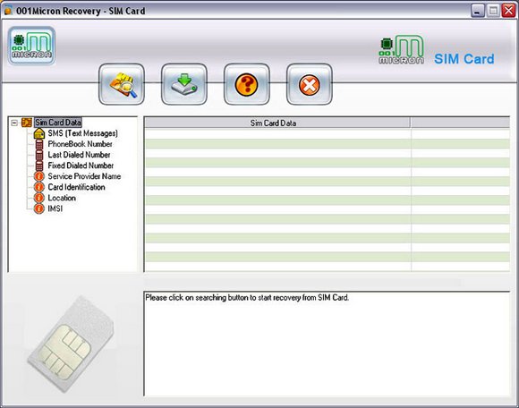Click the PhoneBook Number keypad icon

(39, 144)
